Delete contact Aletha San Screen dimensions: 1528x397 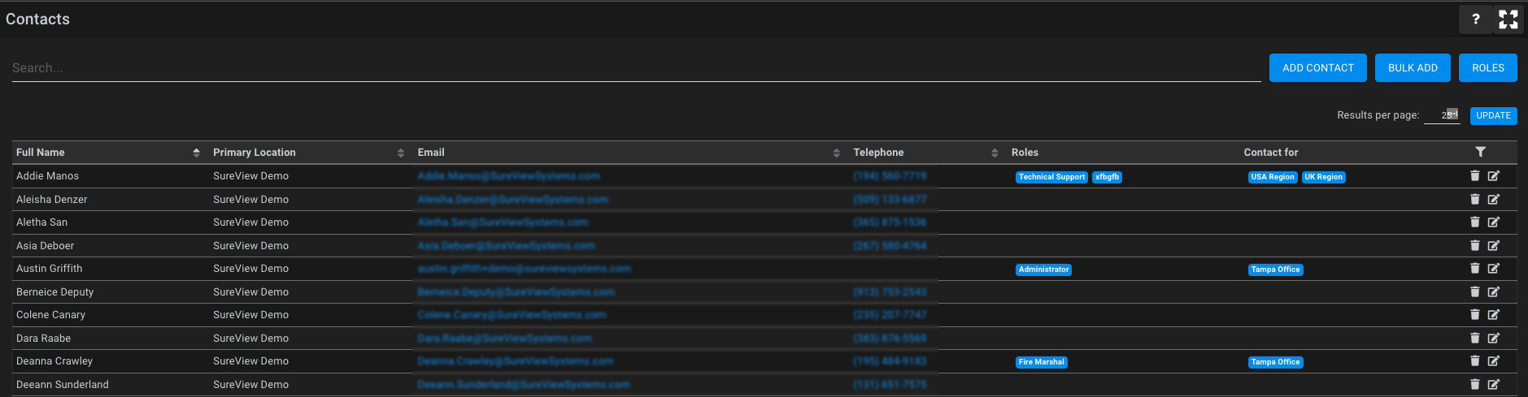[x=1475, y=222]
